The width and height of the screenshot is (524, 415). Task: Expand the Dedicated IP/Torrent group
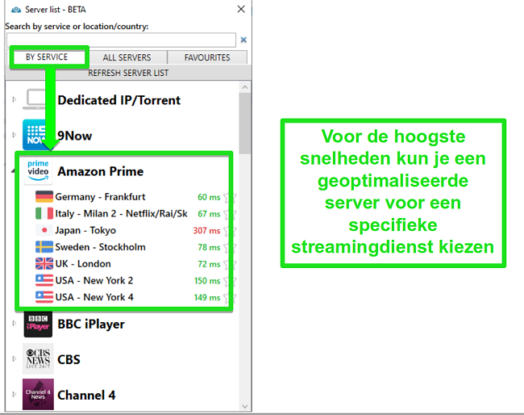click(x=14, y=99)
